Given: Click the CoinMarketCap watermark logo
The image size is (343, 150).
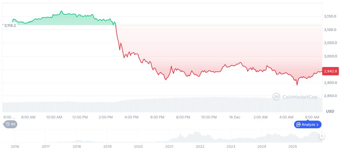Looking at the screenshot, I should point(276,96).
